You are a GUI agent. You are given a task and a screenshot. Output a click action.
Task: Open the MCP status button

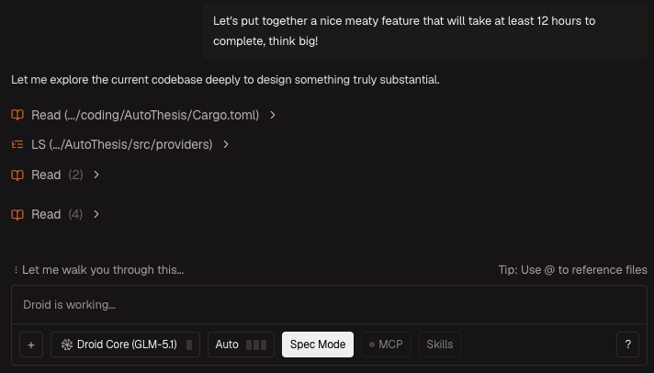(x=386, y=345)
